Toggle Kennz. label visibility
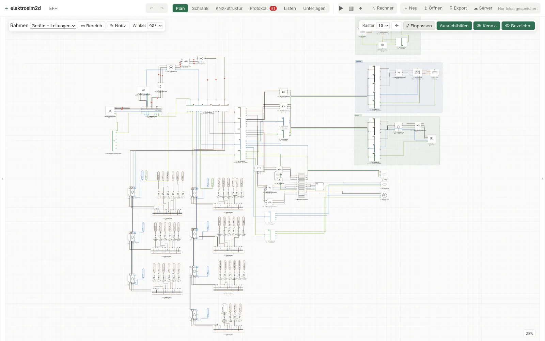The height and width of the screenshot is (341, 545). 486,26
